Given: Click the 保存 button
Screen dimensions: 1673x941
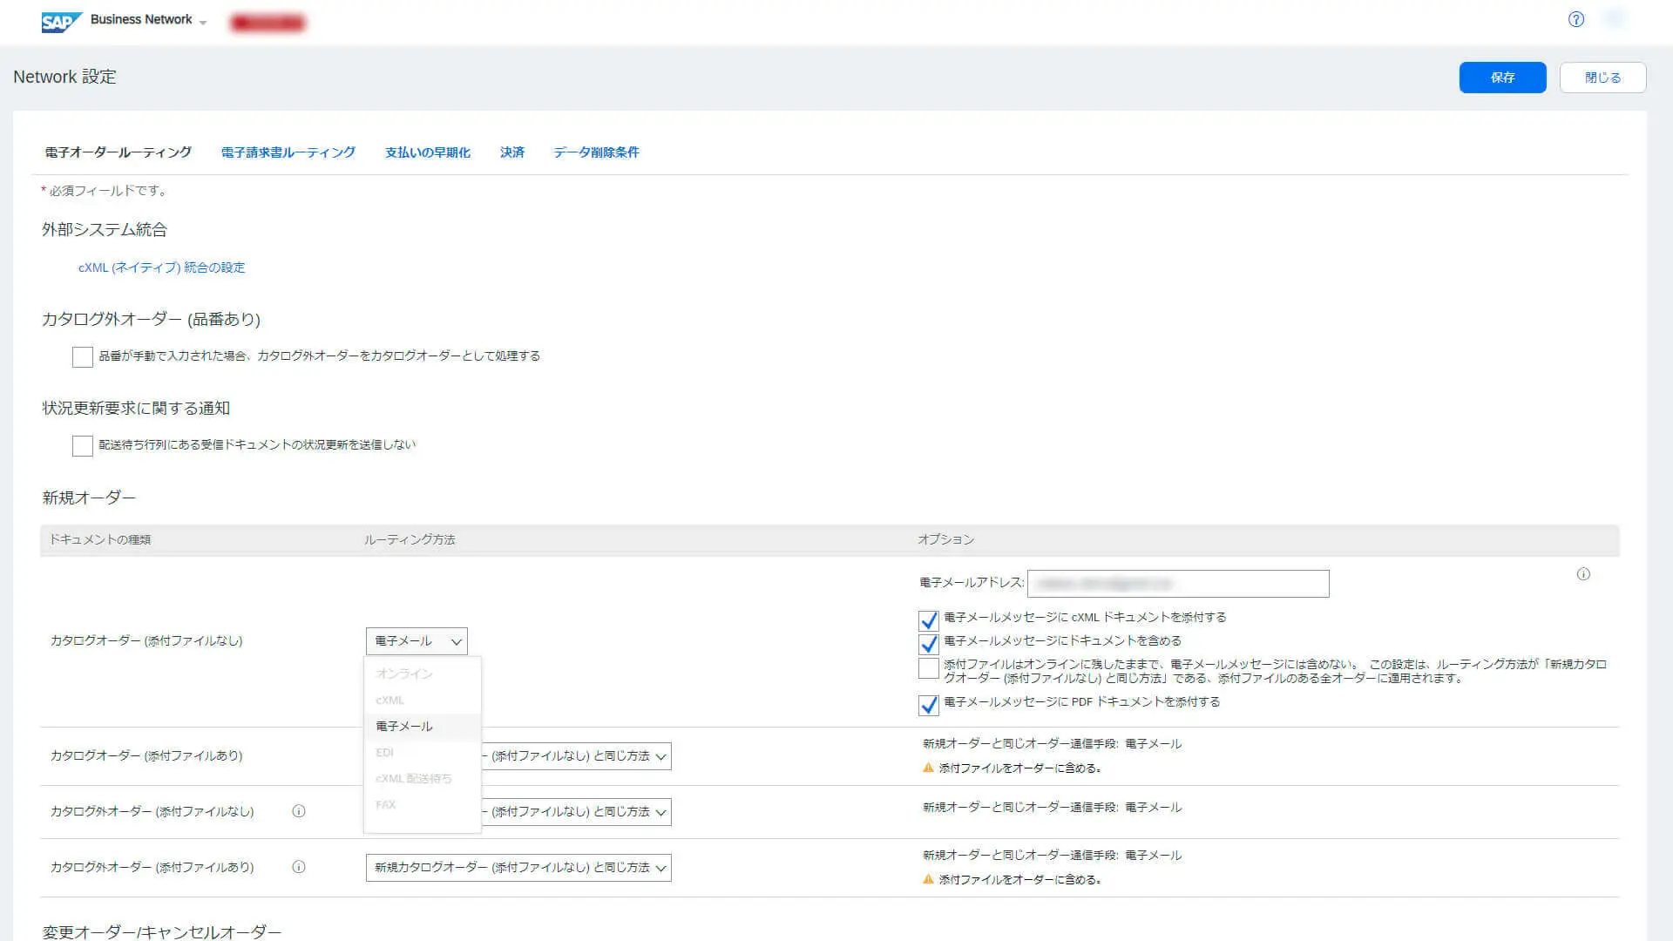Looking at the screenshot, I should coord(1502,78).
